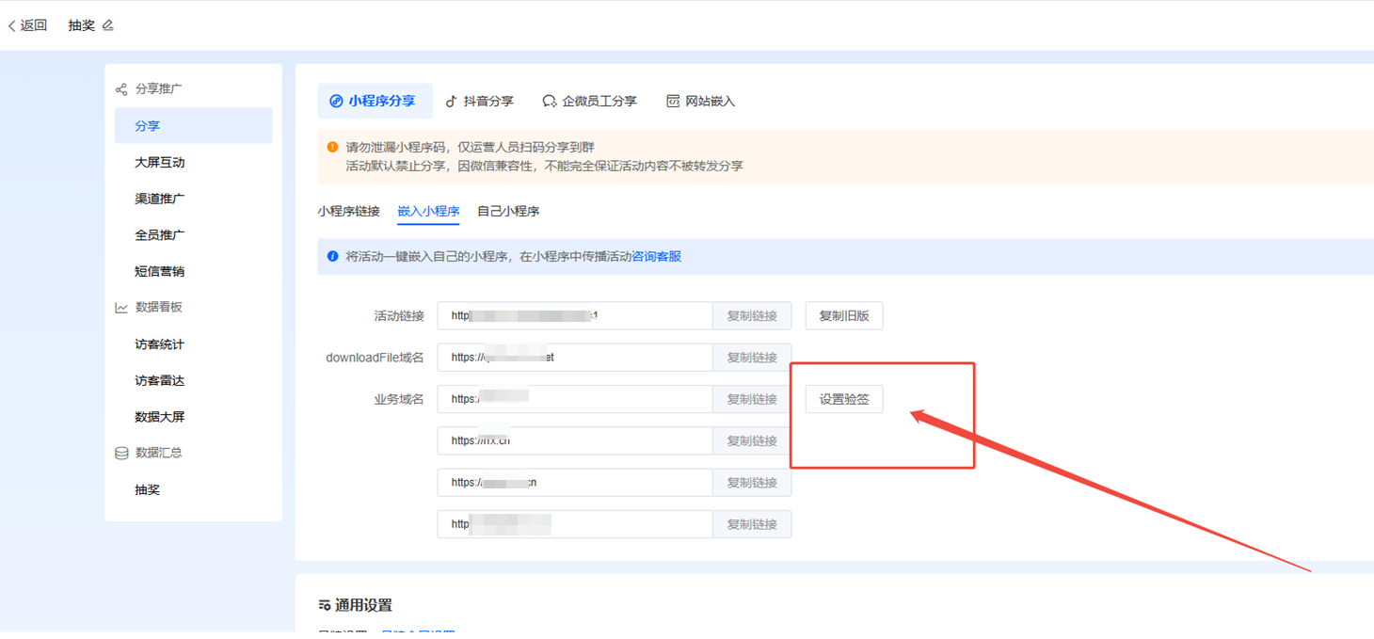Select 短信营销 in the sidebar
The height and width of the screenshot is (639, 1374).
point(160,272)
